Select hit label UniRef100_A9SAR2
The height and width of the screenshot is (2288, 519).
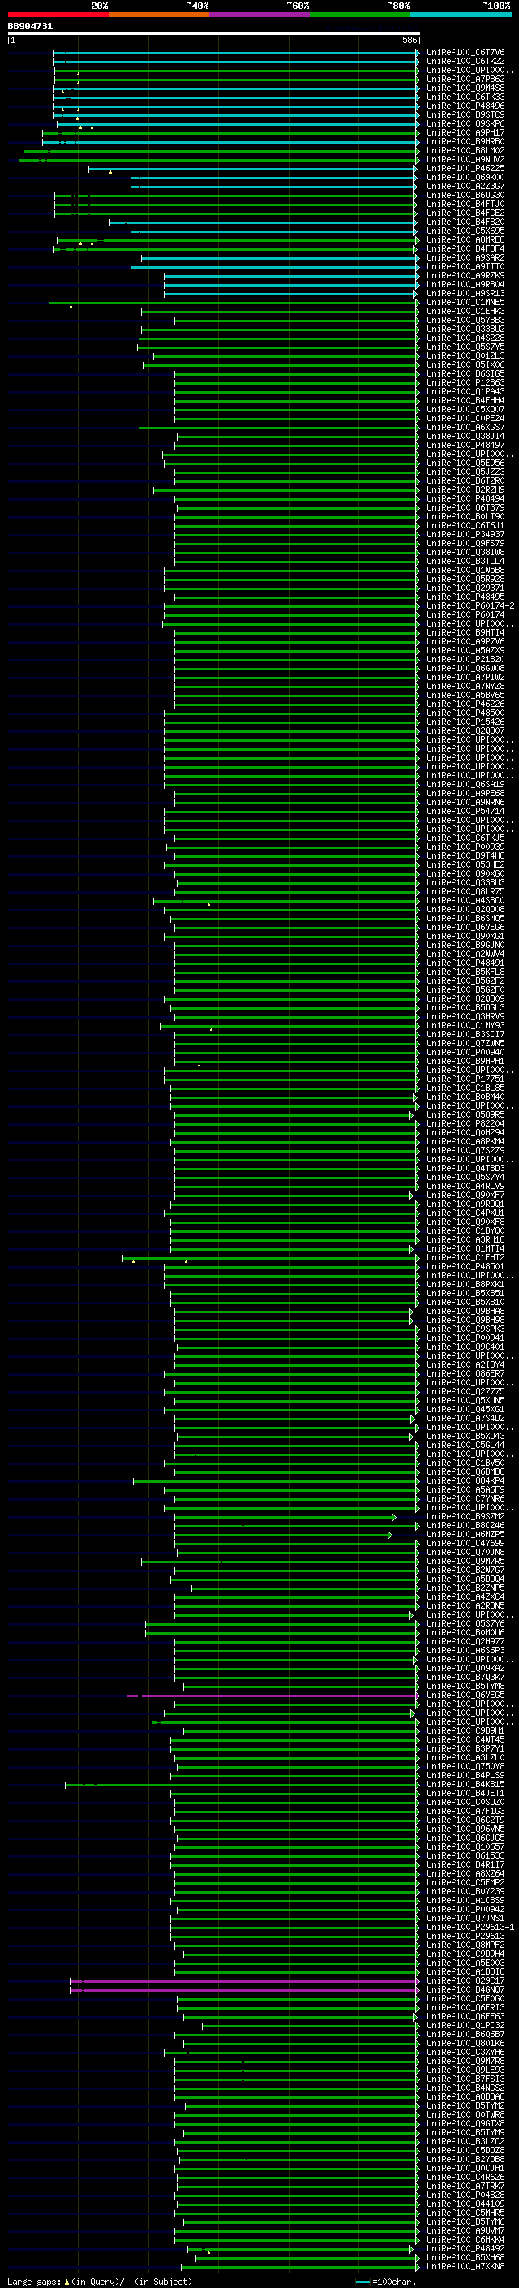(465, 257)
